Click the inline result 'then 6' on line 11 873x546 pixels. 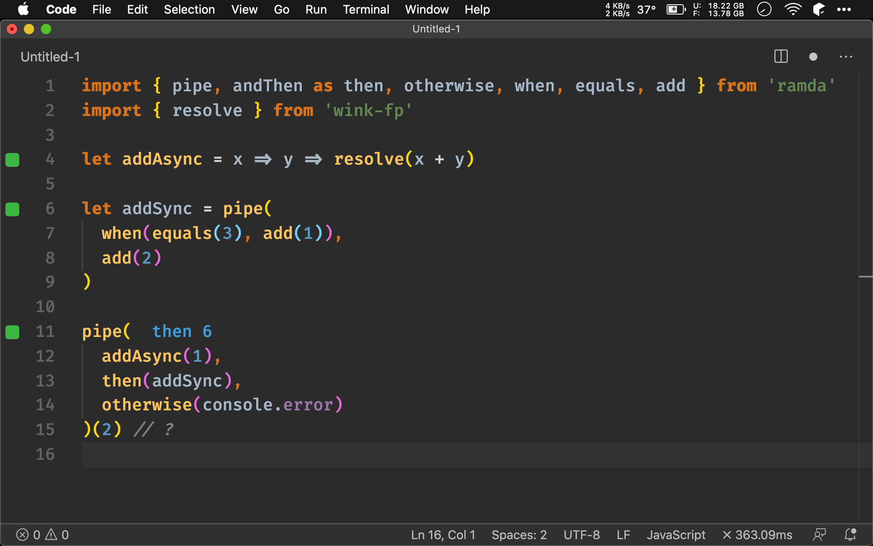[182, 331]
